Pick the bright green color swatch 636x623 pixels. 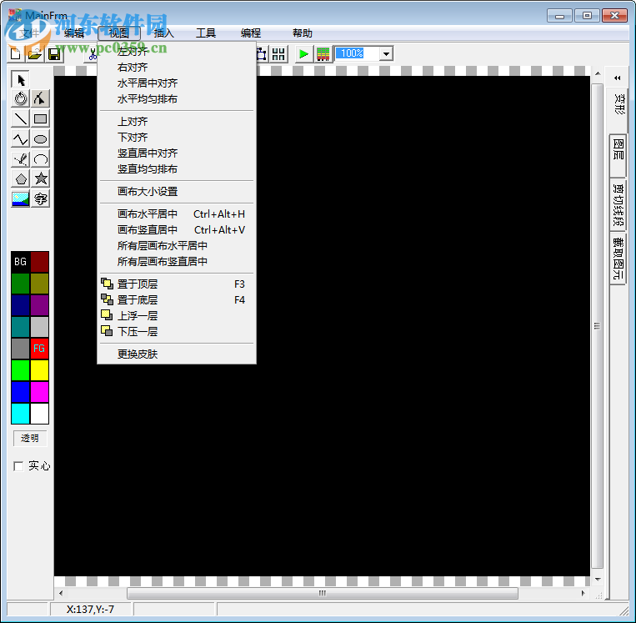click(x=20, y=370)
